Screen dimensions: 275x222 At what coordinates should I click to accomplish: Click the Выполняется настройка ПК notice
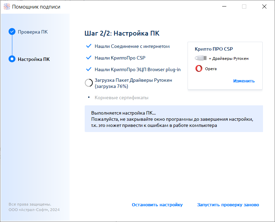click(174, 119)
